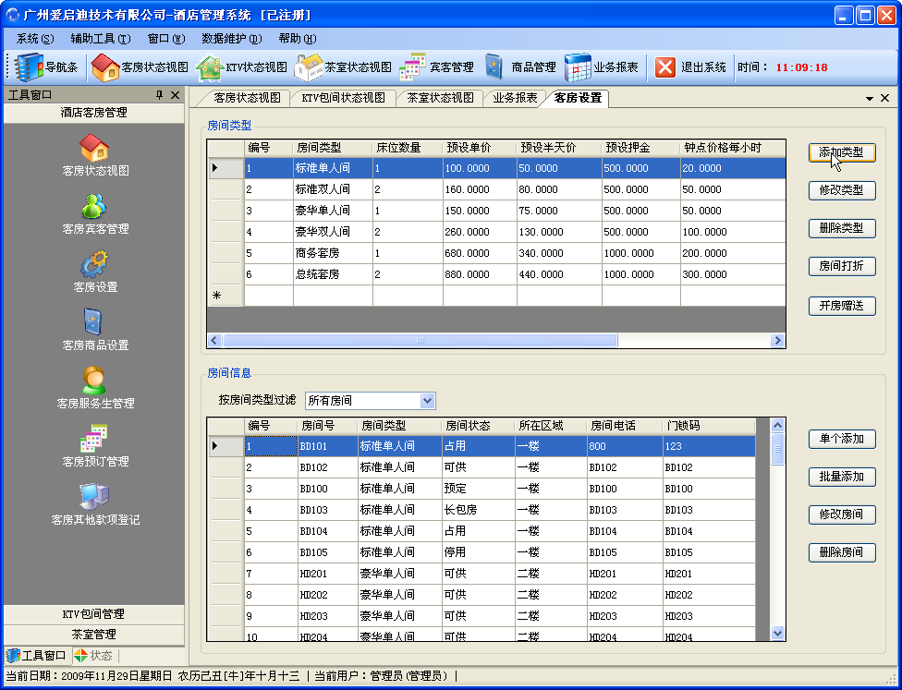Image resolution: width=902 pixels, height=690 pixels.
Task: Click the 添加类型 button
Action: 842,152
